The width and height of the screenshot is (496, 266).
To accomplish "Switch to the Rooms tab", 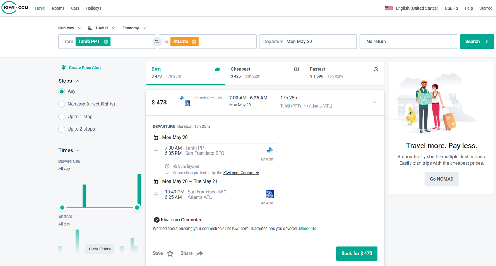I will pyautogui.click(x=58, y=8).
